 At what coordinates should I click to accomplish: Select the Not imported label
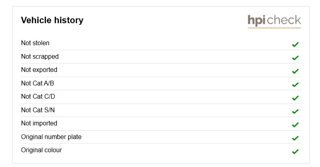click(x=39, y=123)
